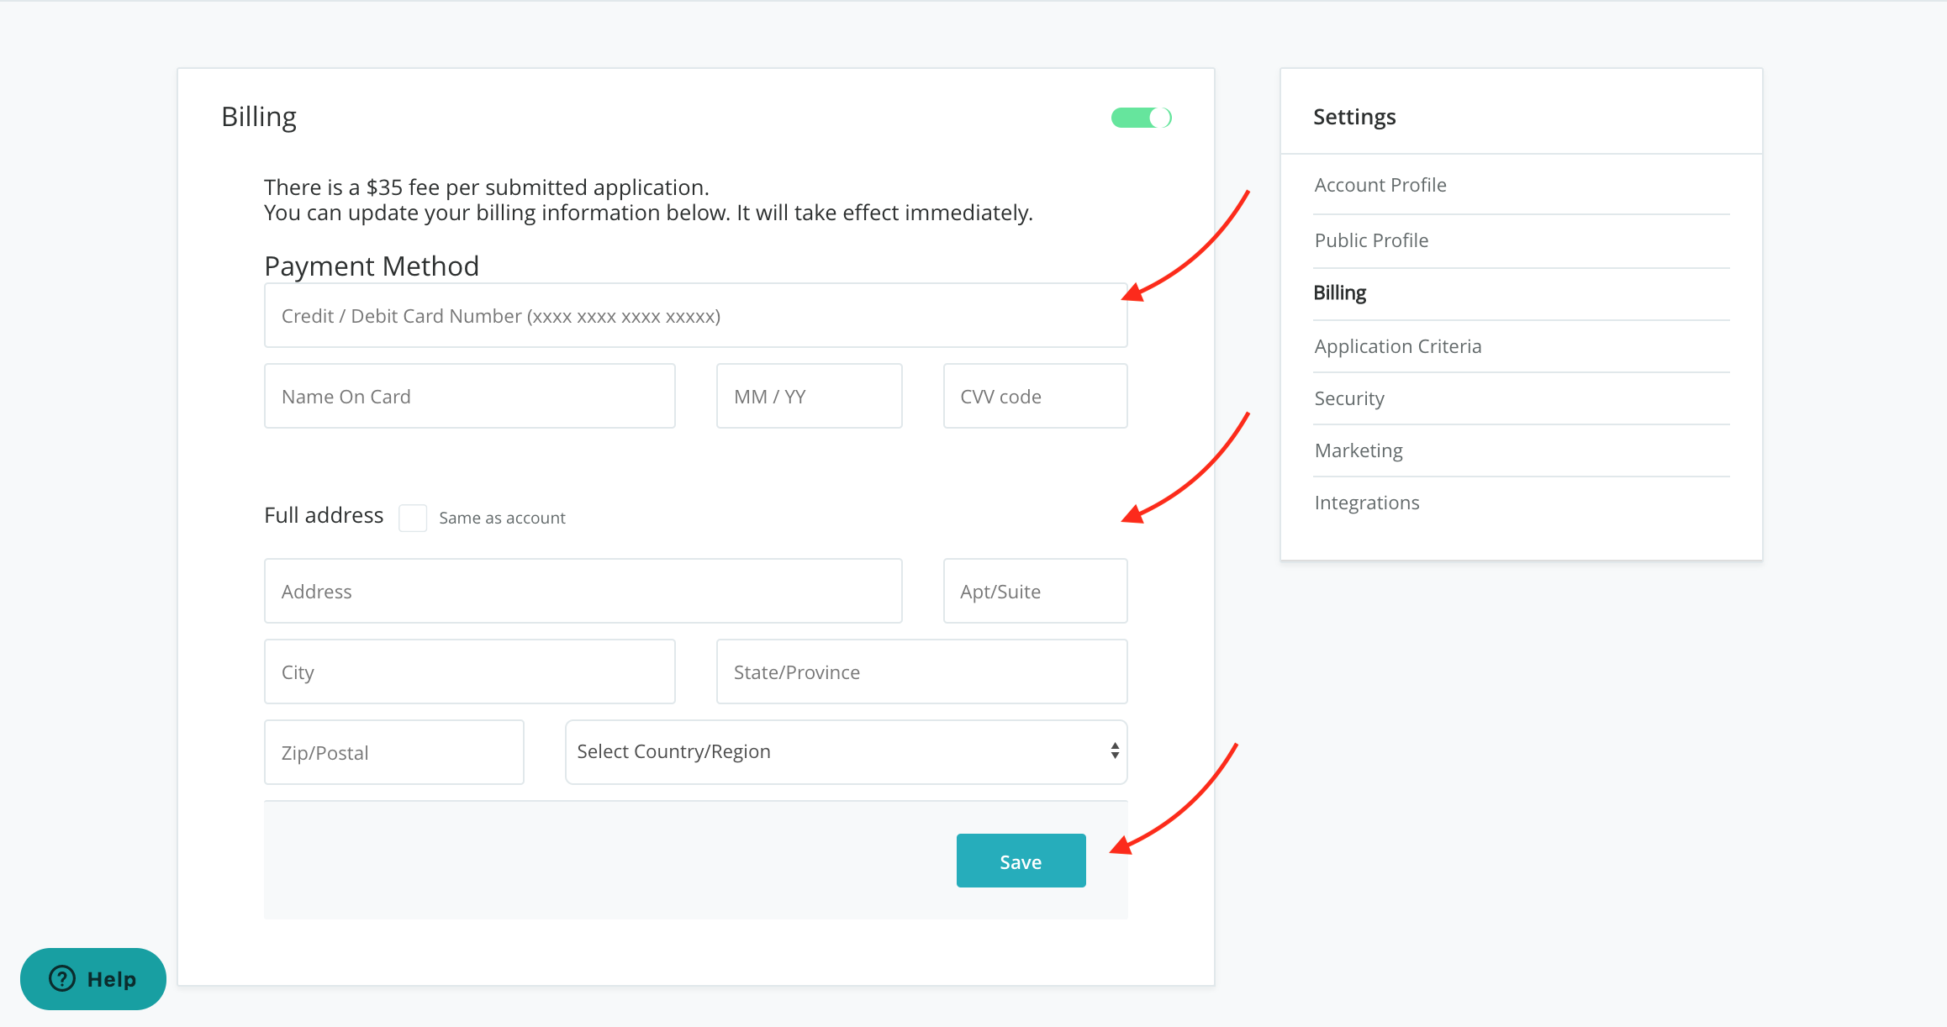Click the Name On Card field
Screen dimensions: 1947x1027
(469, 397)
